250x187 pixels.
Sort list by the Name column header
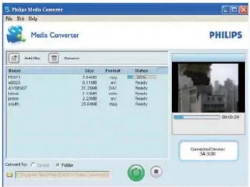point(15,70)
